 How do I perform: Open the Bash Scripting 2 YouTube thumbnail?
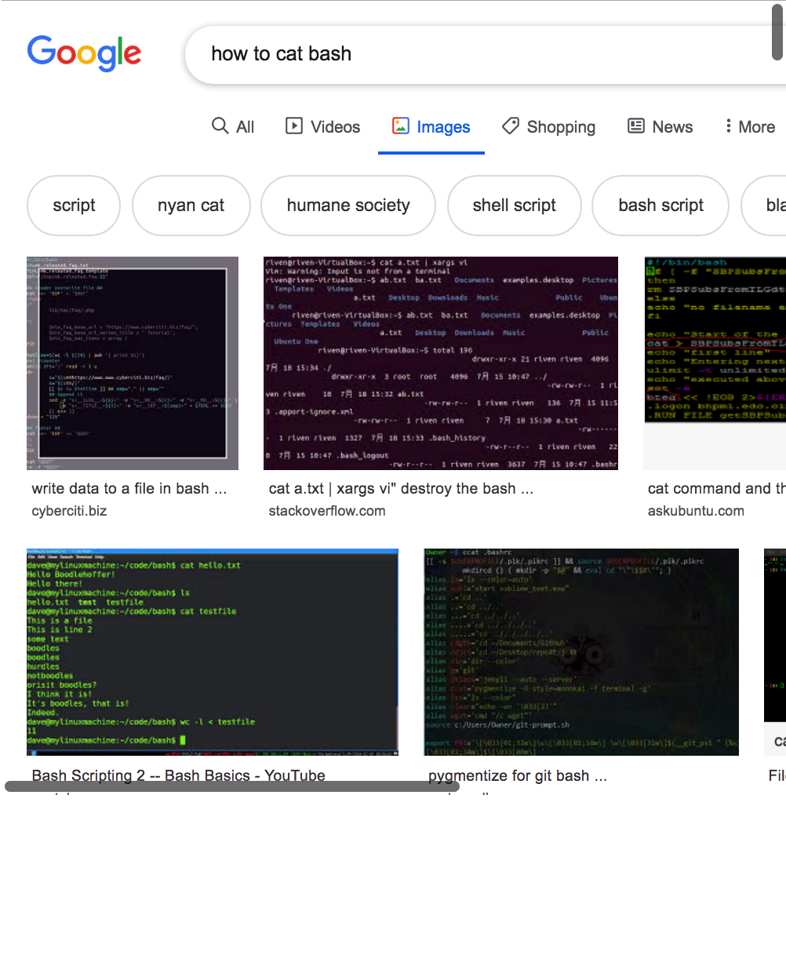click(213, 652)
